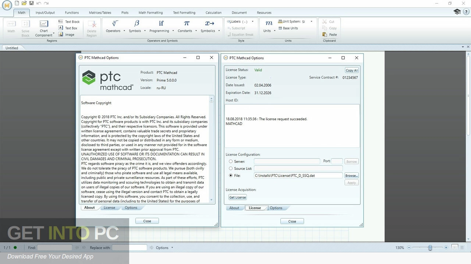
Task: Open the graduation cap learning resources icon
Action: click(457, 12)
